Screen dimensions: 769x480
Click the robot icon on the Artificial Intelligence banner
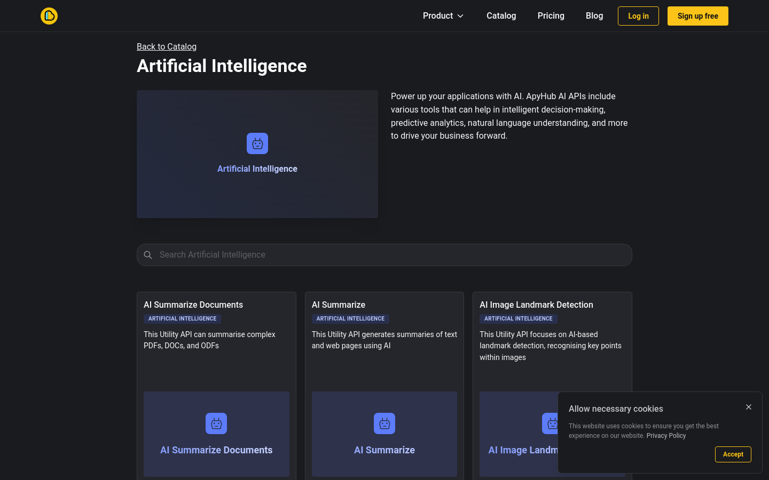click(257, 143)
